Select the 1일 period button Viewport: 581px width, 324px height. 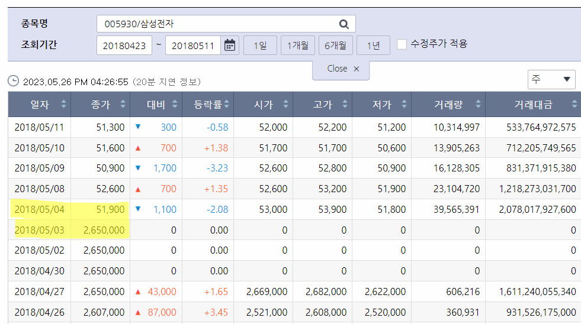(x=260, y=46)
